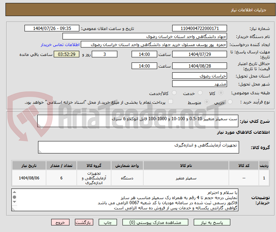Viewport: 276px width, 232px height.
Task: Click the need number field 1104004722000171
Action: [x=200, y=28]
